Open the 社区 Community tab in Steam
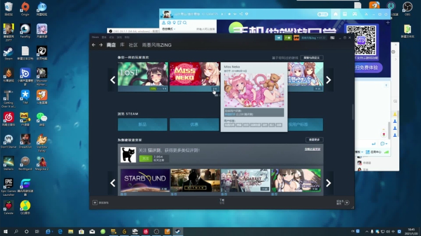The height and width of the screenshot is (236, 421). click(133, 45)
